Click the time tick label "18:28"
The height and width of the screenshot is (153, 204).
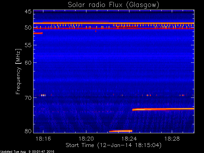(x=172, y=139)
